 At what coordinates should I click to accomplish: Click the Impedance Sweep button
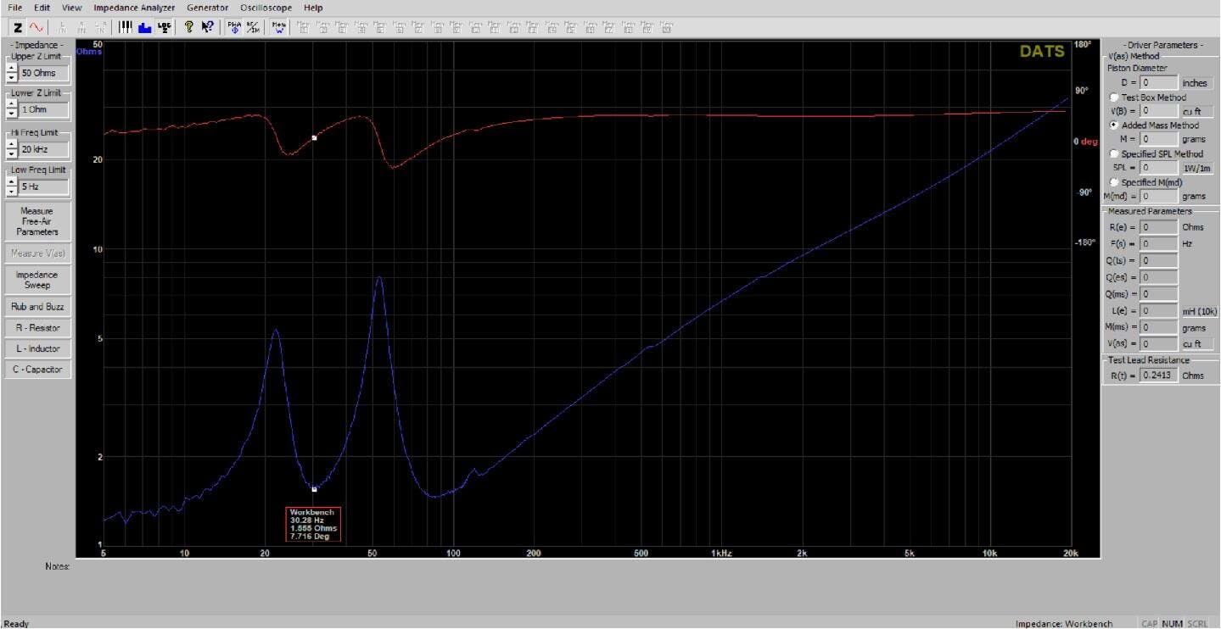tap(36, 280)
